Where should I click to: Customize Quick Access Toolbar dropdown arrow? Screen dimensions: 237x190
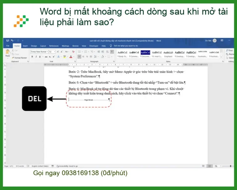pos(23,41)
